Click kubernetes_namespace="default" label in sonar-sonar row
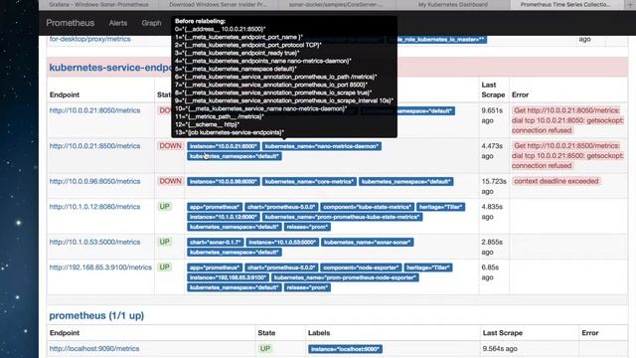Viewport: 636px width, 358px height. tap(235, 252)
